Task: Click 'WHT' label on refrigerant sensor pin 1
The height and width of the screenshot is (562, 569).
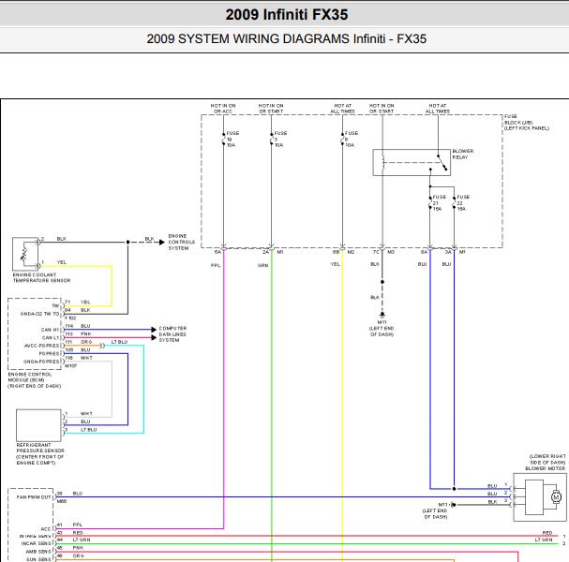Action: click(x=86, y=413)
